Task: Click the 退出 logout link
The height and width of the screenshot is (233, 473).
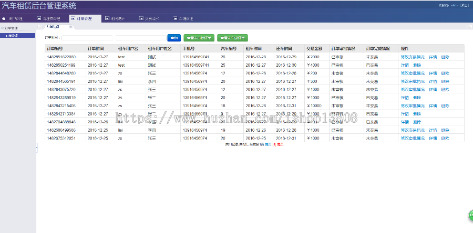Action: click(464, 5)
